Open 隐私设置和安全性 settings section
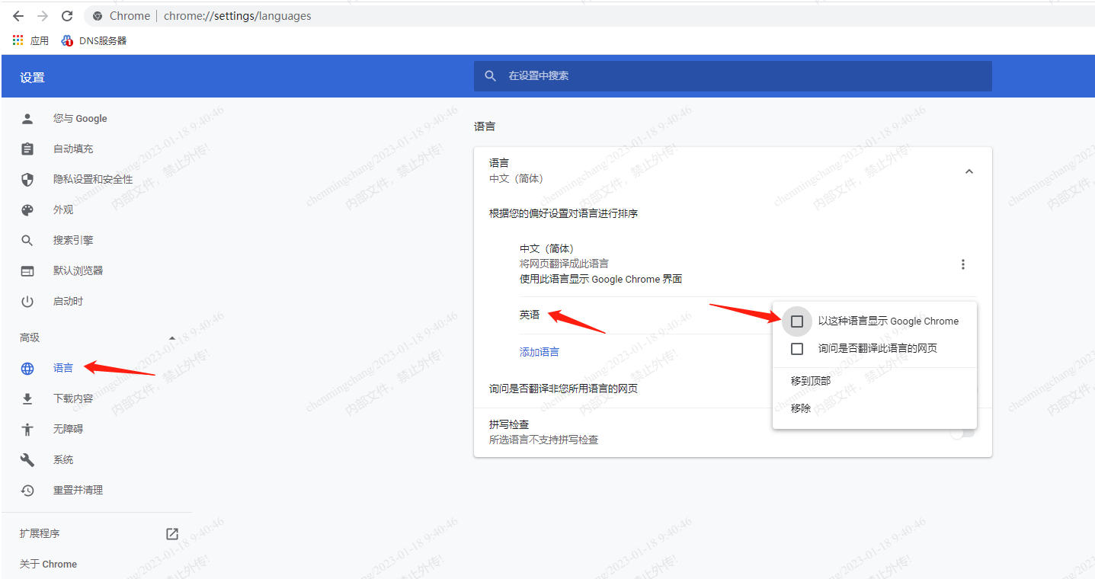The width and height of the screenshot is (1095, 579). 93,179
